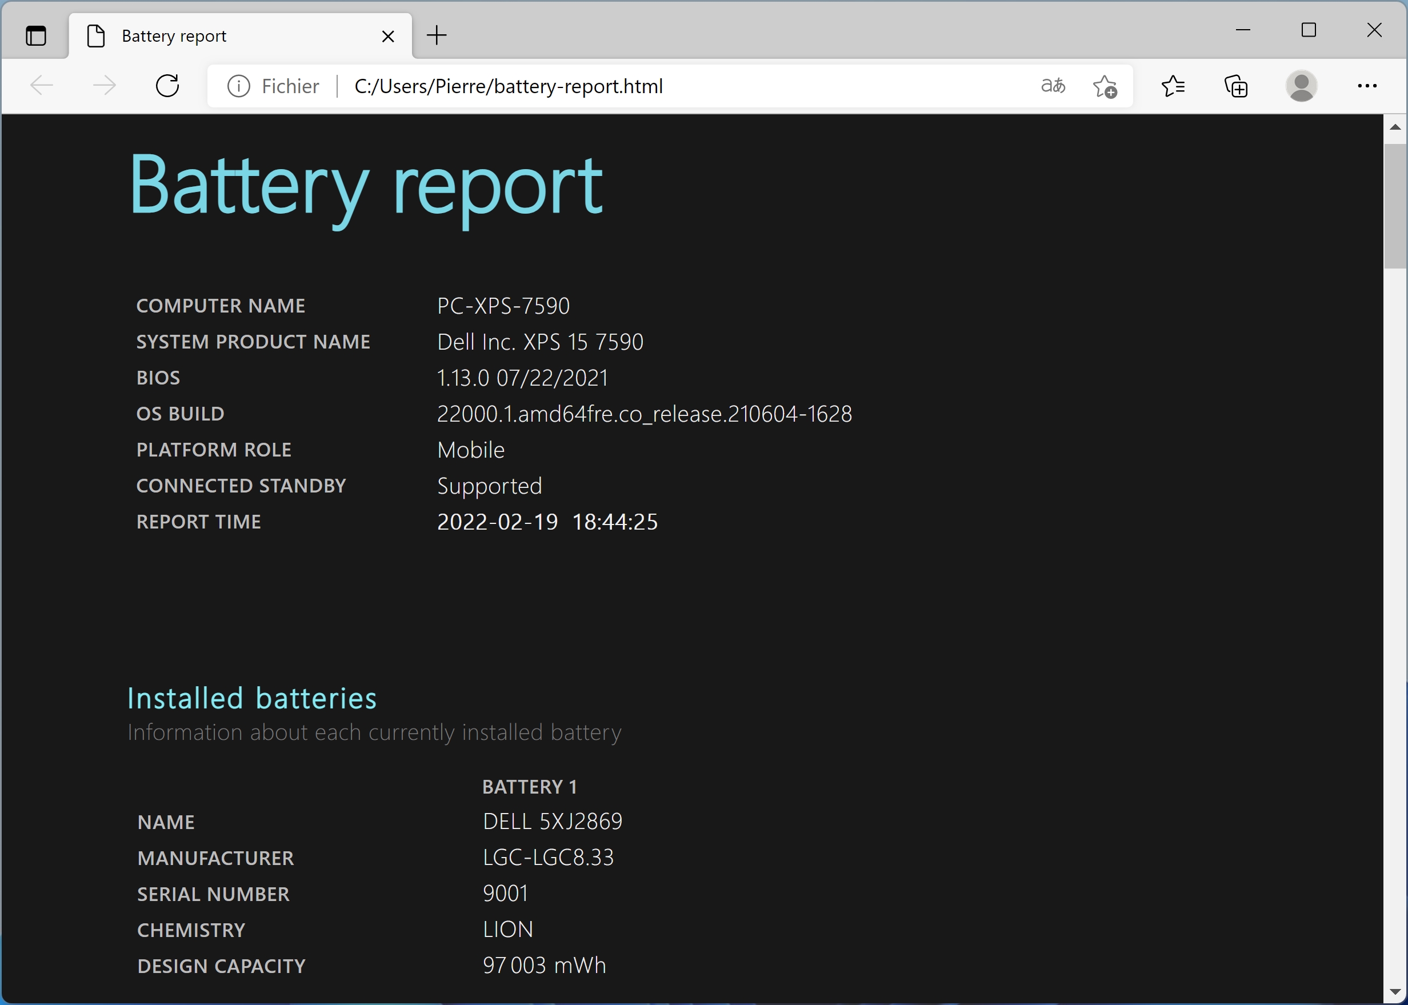Close the browser window
The height and width of the screenshot is (1005, 1408).
[x=1374, y=30]
